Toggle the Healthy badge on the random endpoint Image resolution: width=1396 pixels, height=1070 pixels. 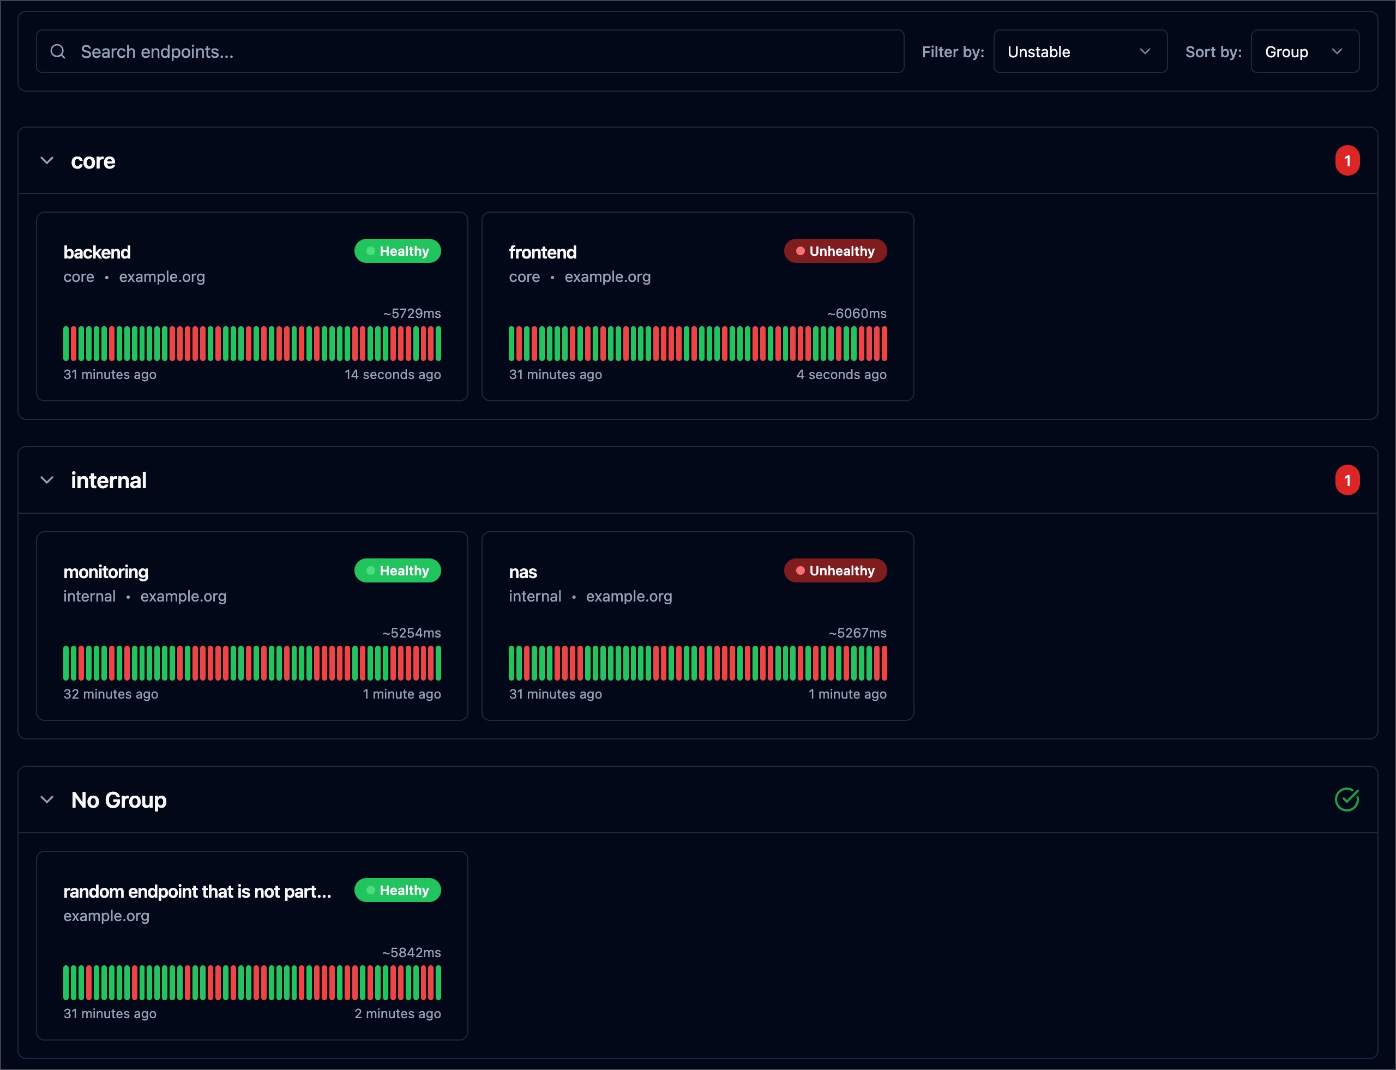398,891
